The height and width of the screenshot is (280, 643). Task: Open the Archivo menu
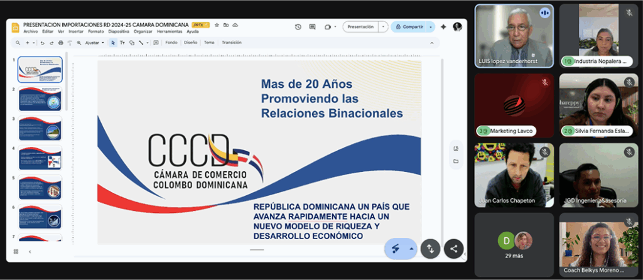[x=31, y=31]
